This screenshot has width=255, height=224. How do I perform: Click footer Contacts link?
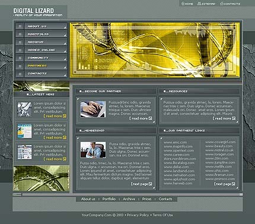tap(165, 199)
